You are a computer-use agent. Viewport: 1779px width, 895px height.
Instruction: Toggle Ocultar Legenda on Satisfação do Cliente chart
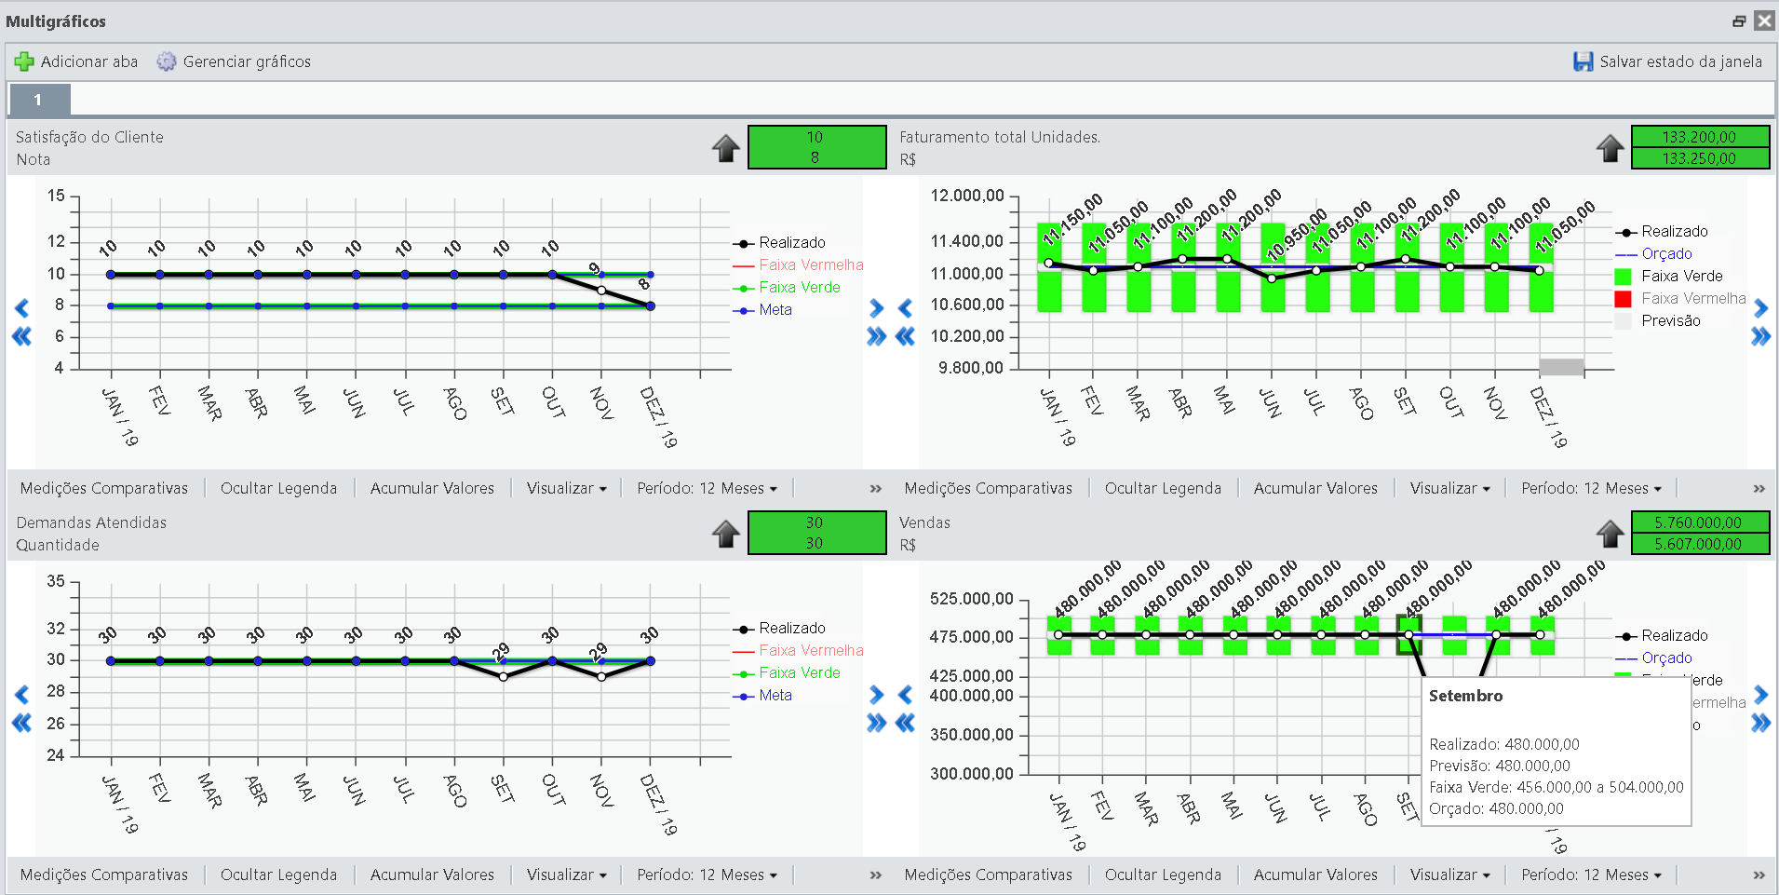tap(278, 488)
